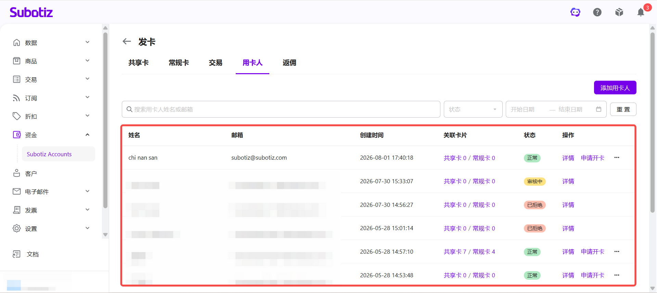The width and height of the screenshot is (657, 293).
Task: Switch to the 返佣 tab
Action: (x=289, y=63)
